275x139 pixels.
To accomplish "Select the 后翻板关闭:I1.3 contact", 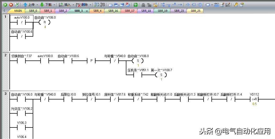I will (x=184, y=99).
